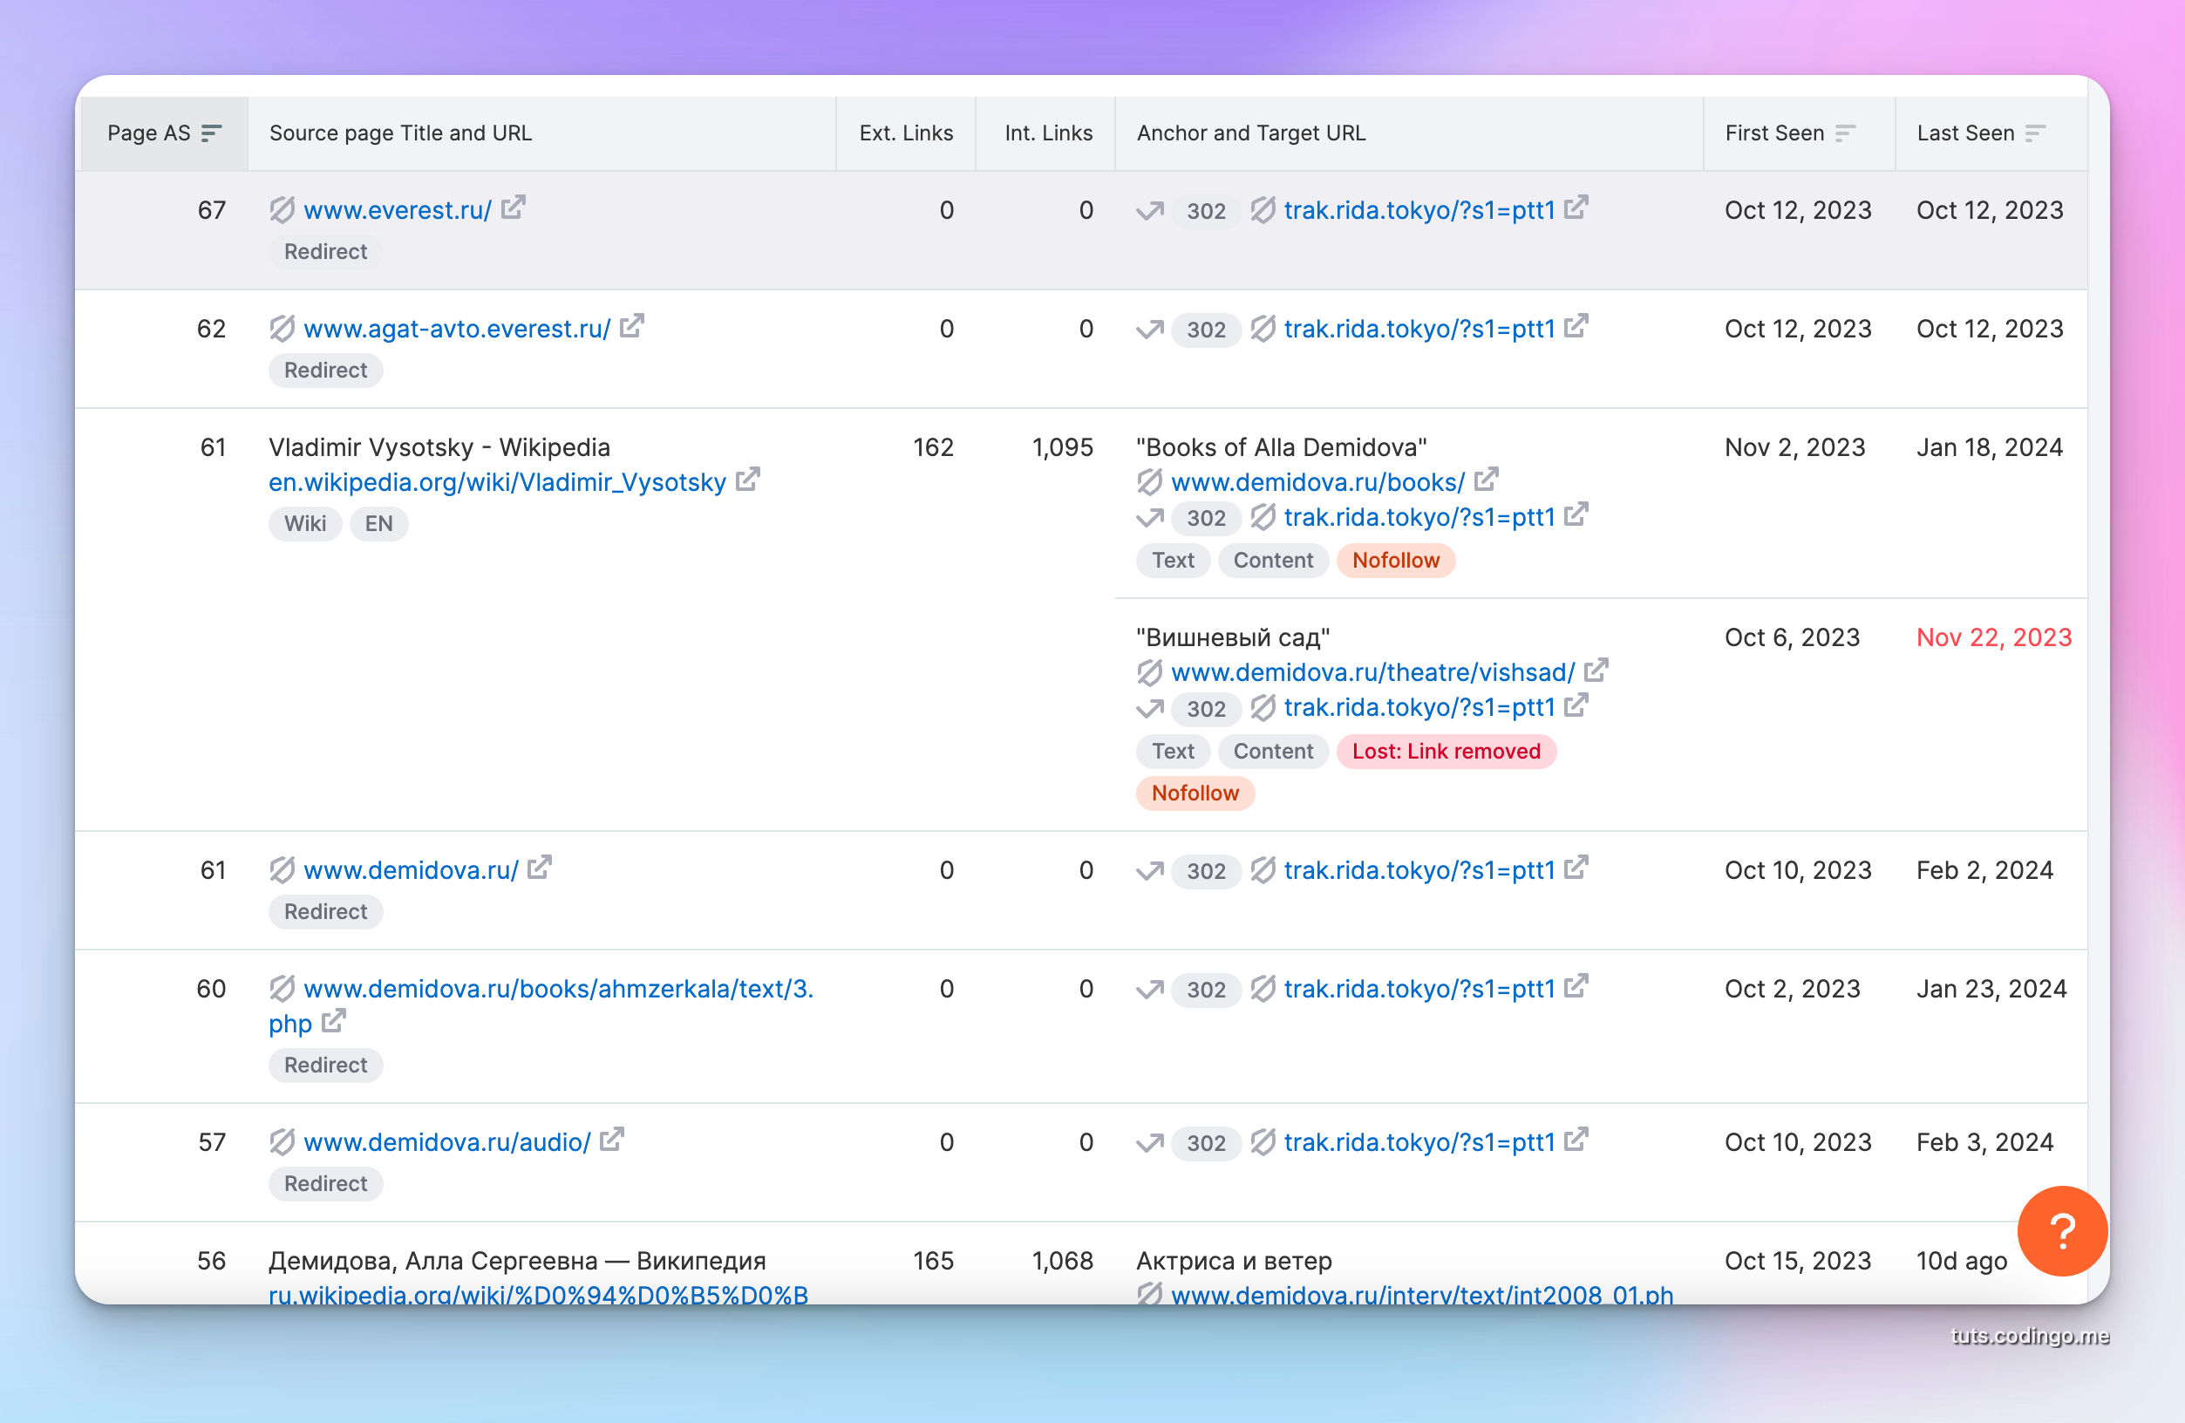Open www.demidova.ru/audio/ external link icon
2185x1423 pixels.
coord(612,1140)
